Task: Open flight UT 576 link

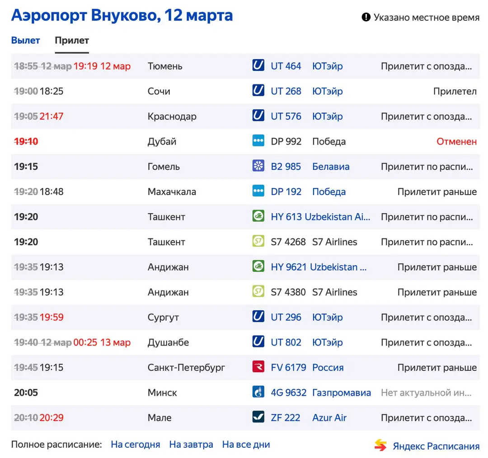Action: (286, 117)
